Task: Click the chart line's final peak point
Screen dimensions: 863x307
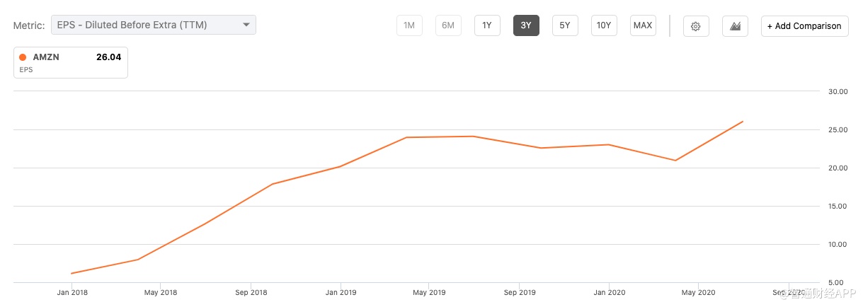Action: point(742,122)
